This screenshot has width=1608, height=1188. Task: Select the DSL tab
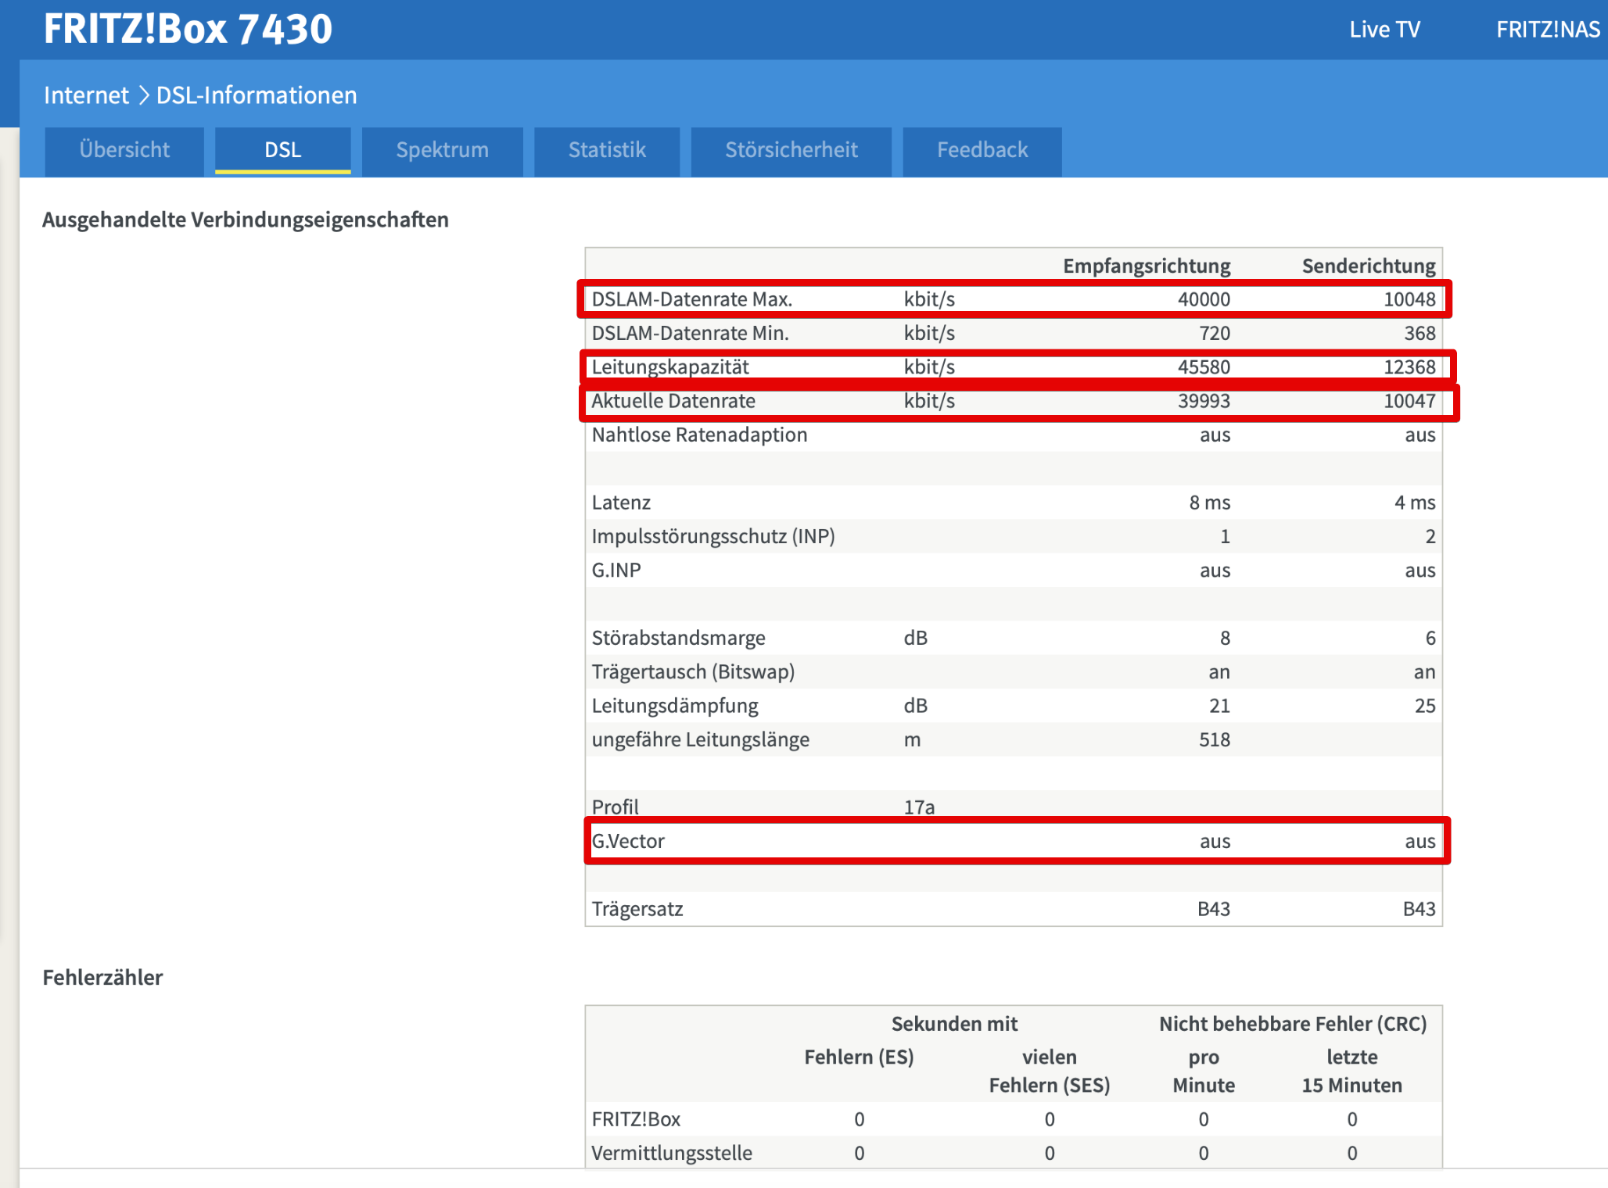point(282,150)
